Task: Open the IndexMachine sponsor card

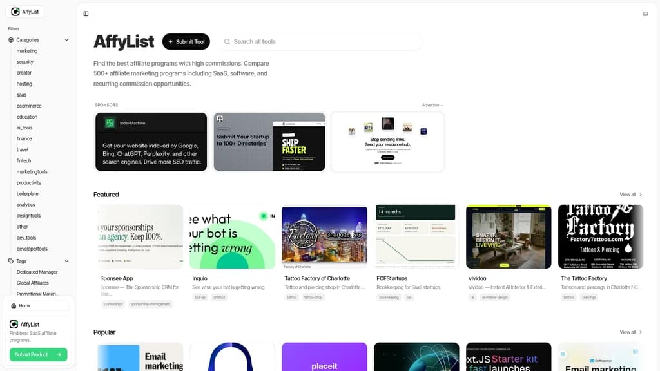Action: coord(151,142)
